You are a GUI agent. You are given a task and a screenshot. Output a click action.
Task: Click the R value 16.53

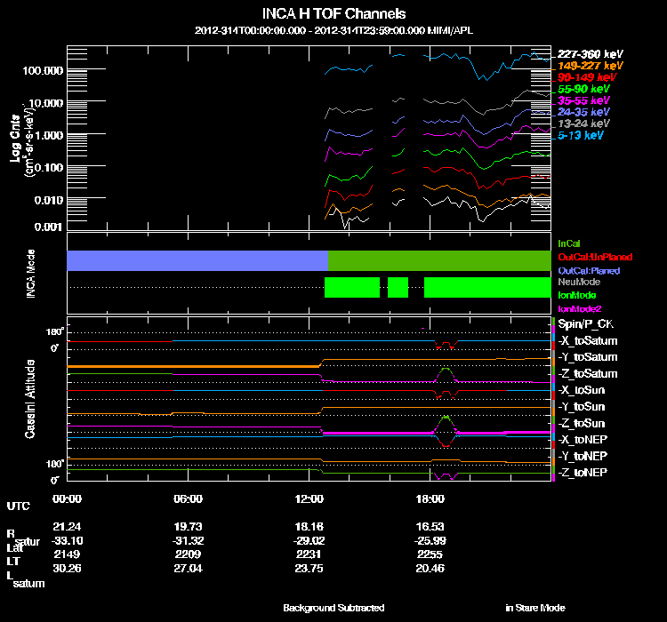[x=430, y=527]
